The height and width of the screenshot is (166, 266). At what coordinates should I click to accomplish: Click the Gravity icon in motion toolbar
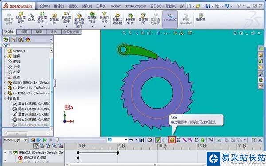203,140
